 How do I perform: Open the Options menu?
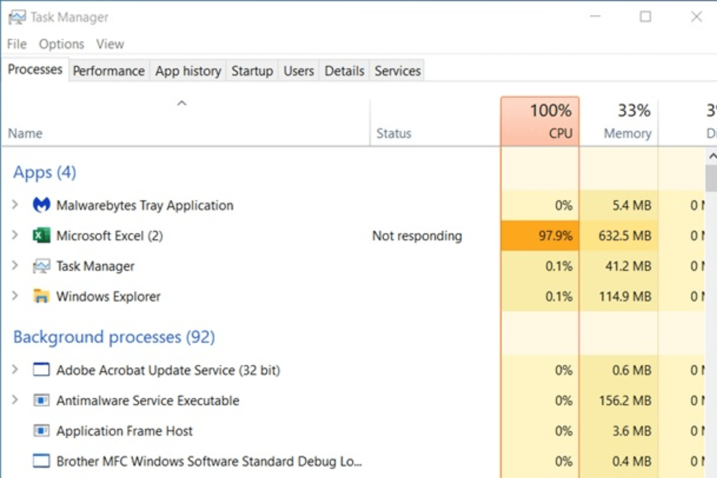point(61,44)
